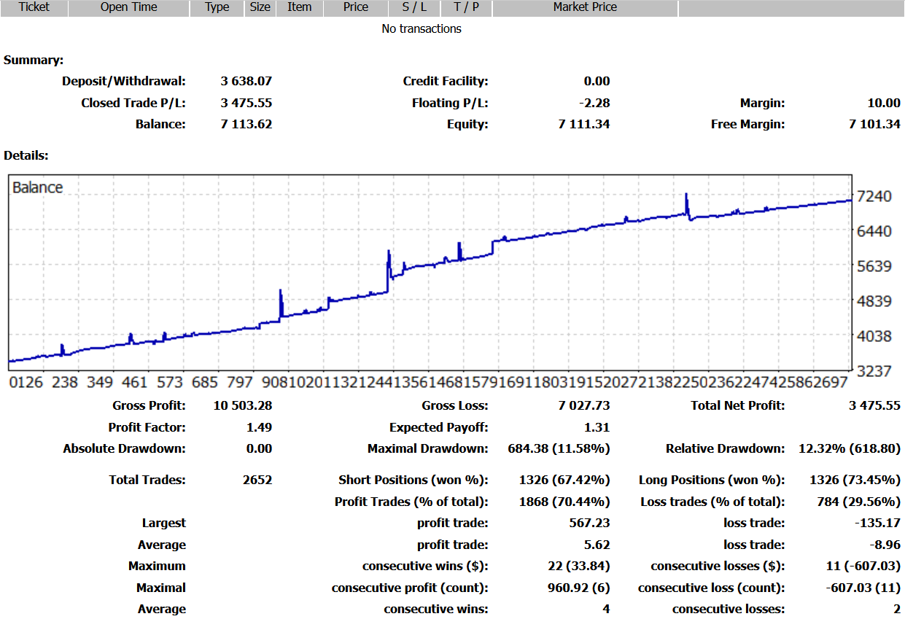The height and width of the screenshot is (619, 905).
Task: Sort by Open Time column header
Action: tap(129, 8)
